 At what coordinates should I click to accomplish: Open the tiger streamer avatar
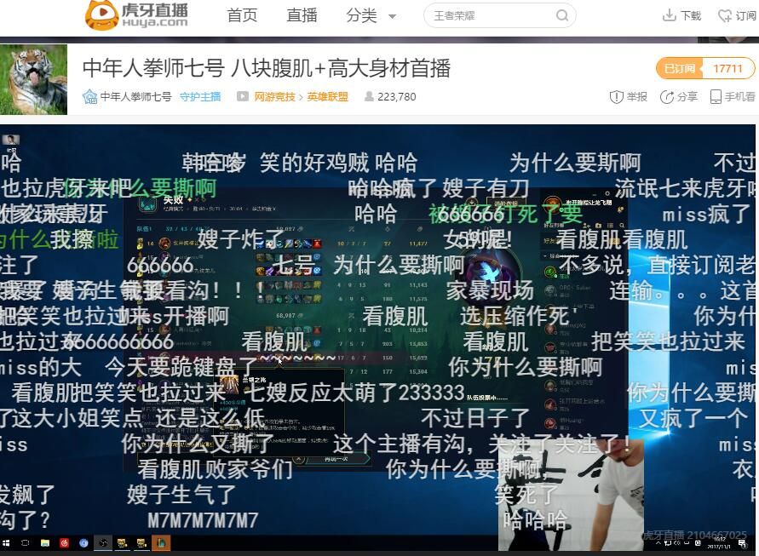tap(33, 79)
